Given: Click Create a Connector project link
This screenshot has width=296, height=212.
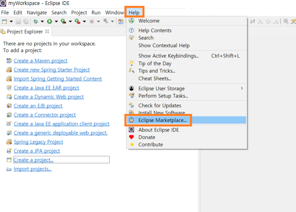Looking at the screenshot, I should pos(45,115).
